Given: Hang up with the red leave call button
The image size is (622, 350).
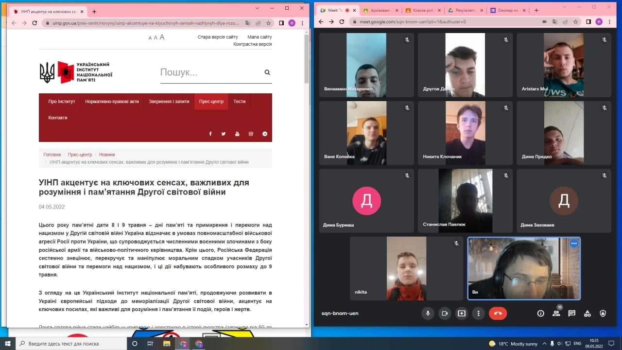Looking at the screenshot, I should tap(498, 314).
